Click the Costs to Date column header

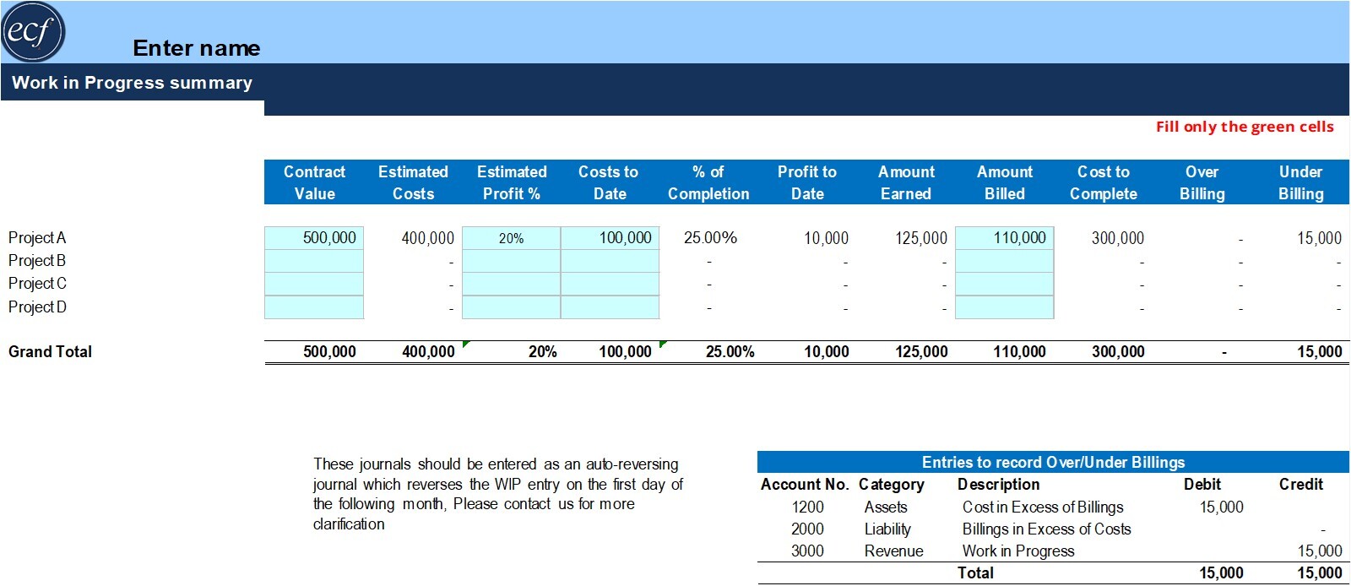click(x=609, y=182)
